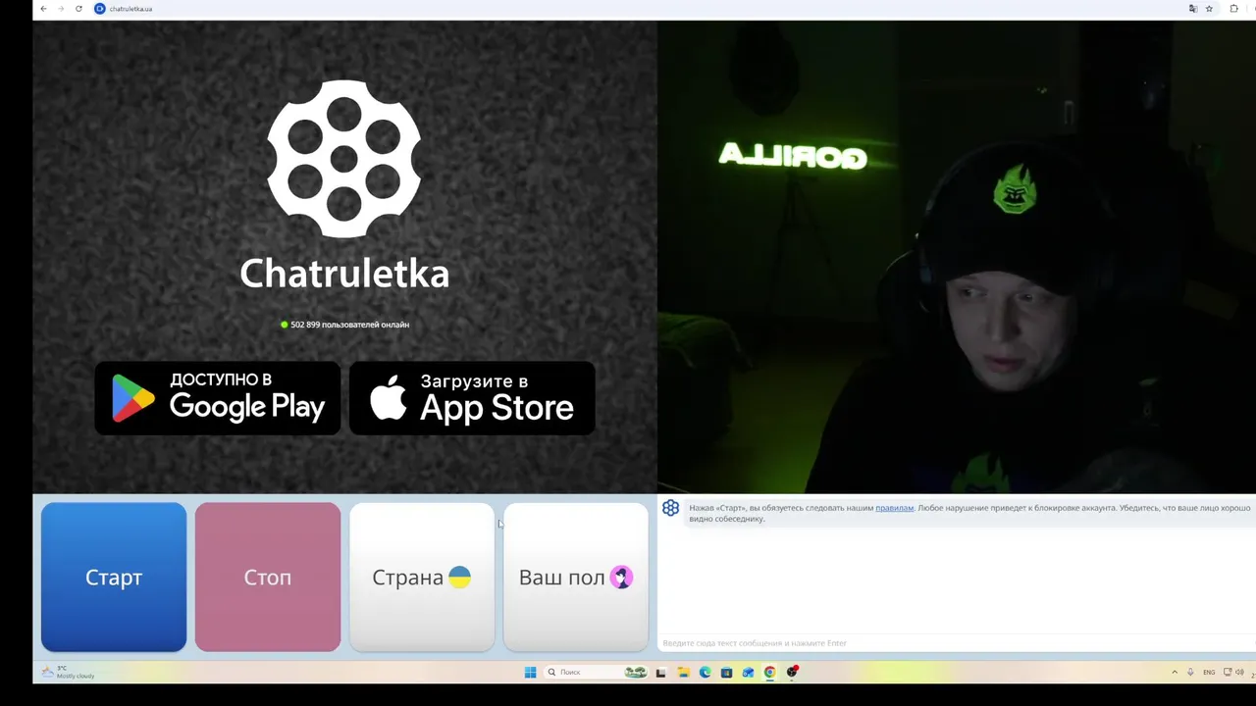Screen dimensions: 1256x706
Task: Open the Mail app from taskbar
Action: click(748, 672)
